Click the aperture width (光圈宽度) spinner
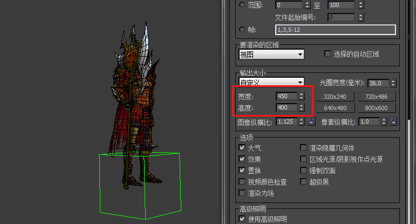Screen dimensions: 416x224 pyautogui.click(x=393, y=83)
